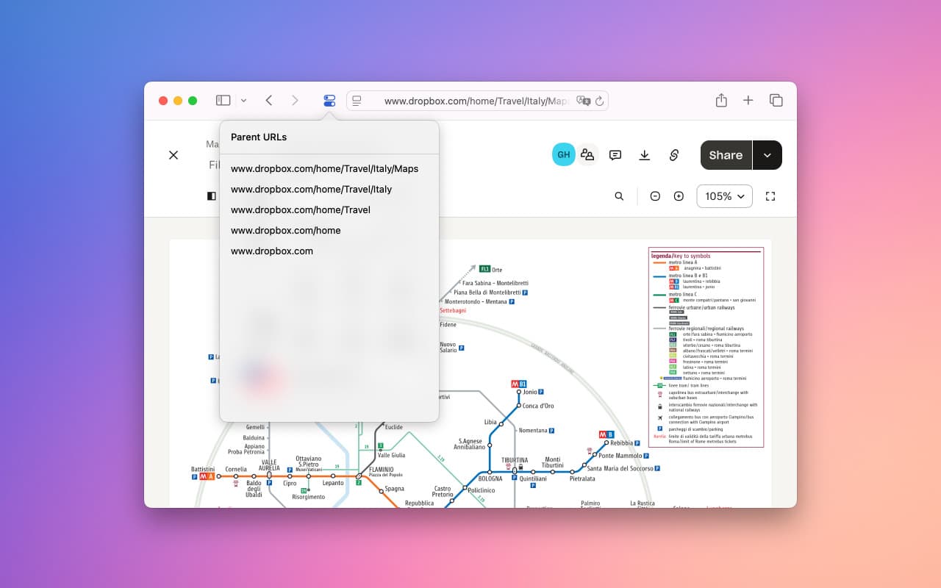Click the address bar URL field

coord(476,101)
